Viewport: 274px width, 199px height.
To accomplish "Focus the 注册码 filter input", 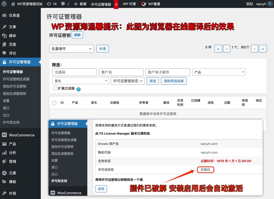I will [x=75, y=72].
